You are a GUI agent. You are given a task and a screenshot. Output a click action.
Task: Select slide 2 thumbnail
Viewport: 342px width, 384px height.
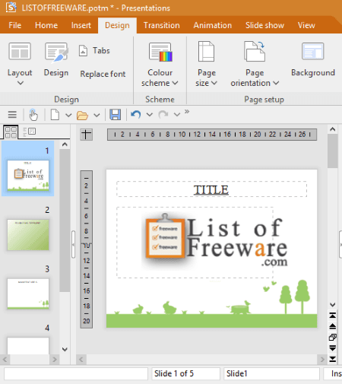pyautogui.click(x=28, y=235)
